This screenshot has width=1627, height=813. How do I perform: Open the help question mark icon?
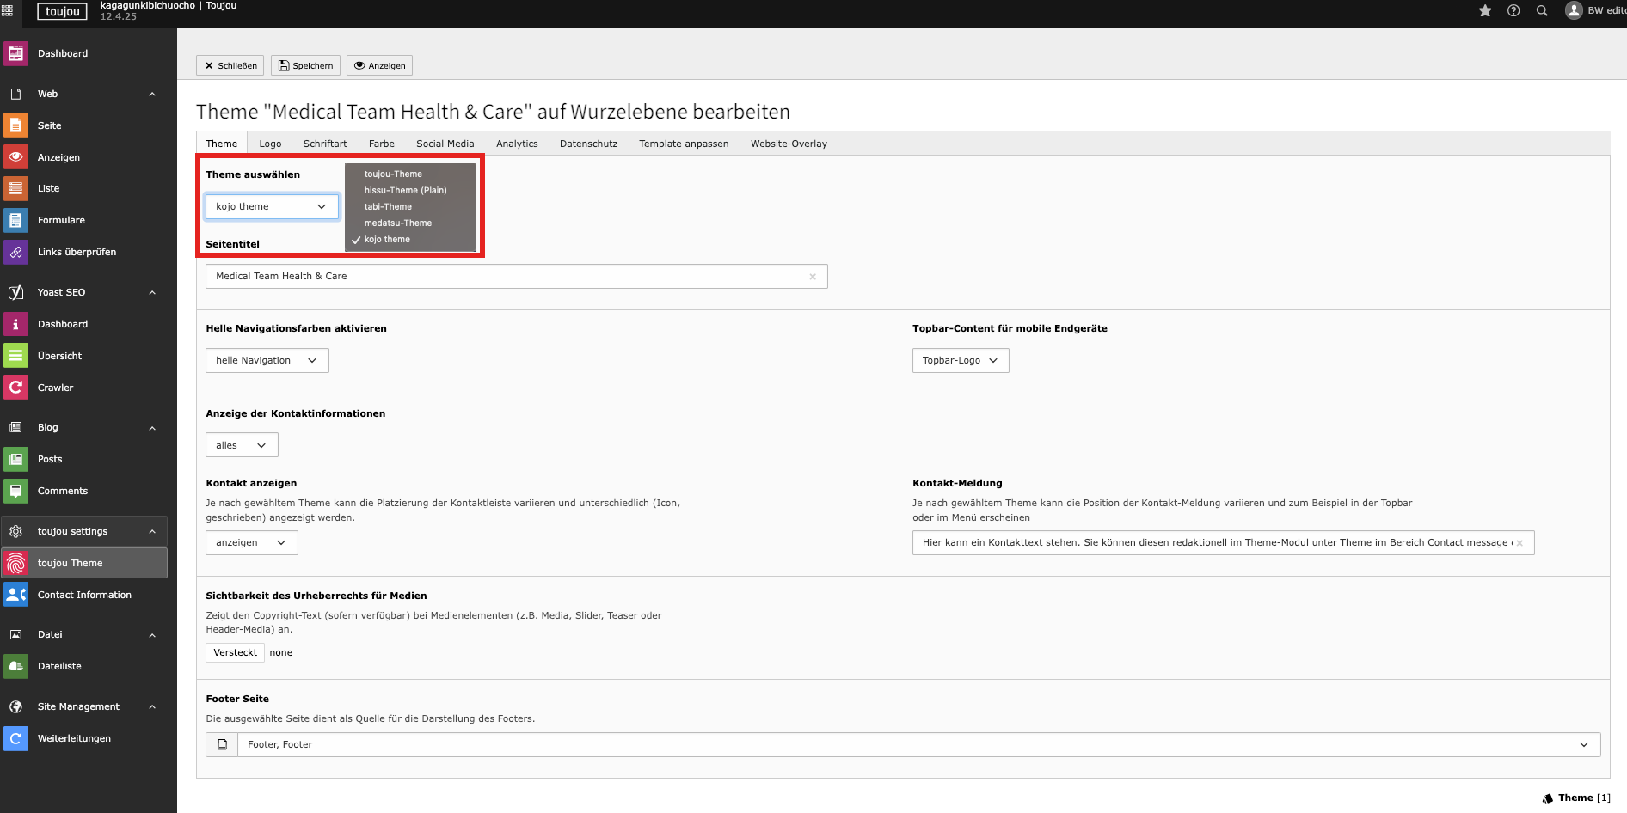pos(1513,11)
